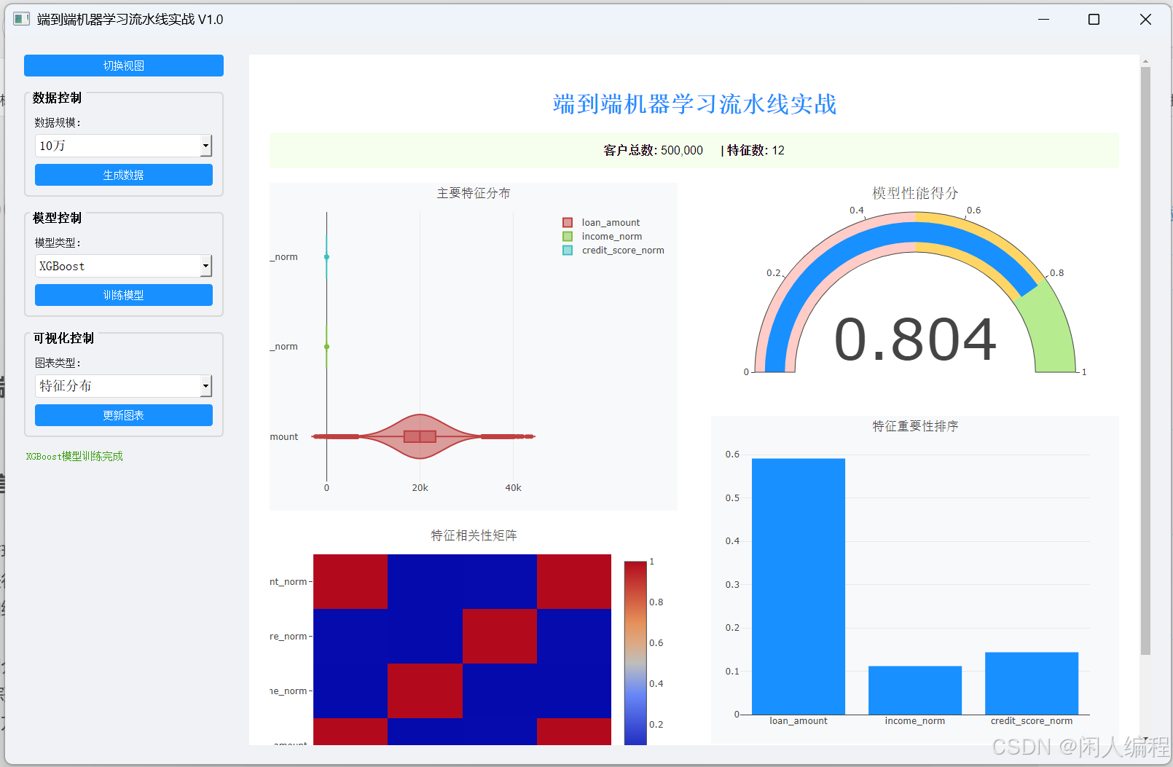Click the correlation heatmap color scale bar
Screen dimensions: 1173x767
(635, 653)
